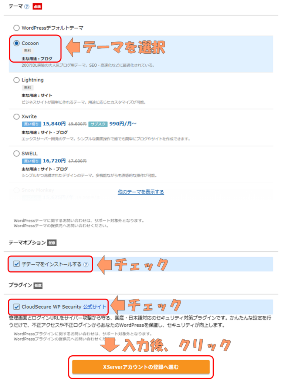Viewport: 281px width, 379px height.
Task: Toggle CloudSecure WP Security checkbox
Action: [x=16, y=307]
